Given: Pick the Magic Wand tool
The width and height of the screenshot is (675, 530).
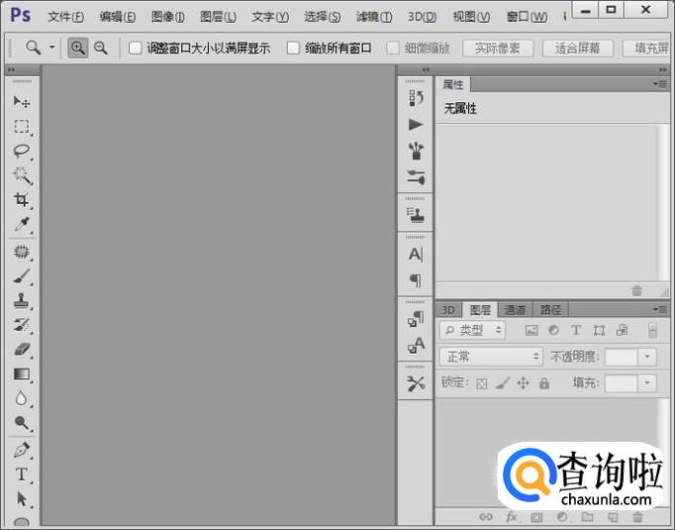Looking at the screenshot, I should pyautogui.click(x=22, y=175).
